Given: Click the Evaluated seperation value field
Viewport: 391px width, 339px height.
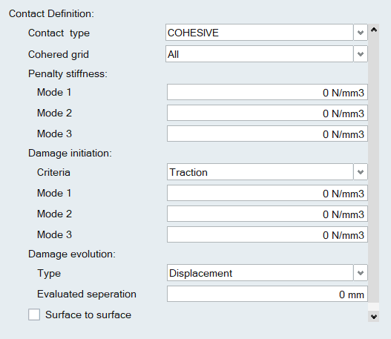Looking at the screenshot, I should coord(267,294).
